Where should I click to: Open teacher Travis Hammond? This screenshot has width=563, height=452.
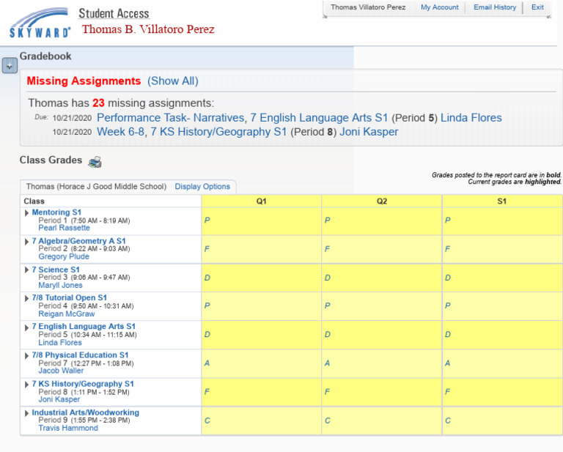point(68,428)
